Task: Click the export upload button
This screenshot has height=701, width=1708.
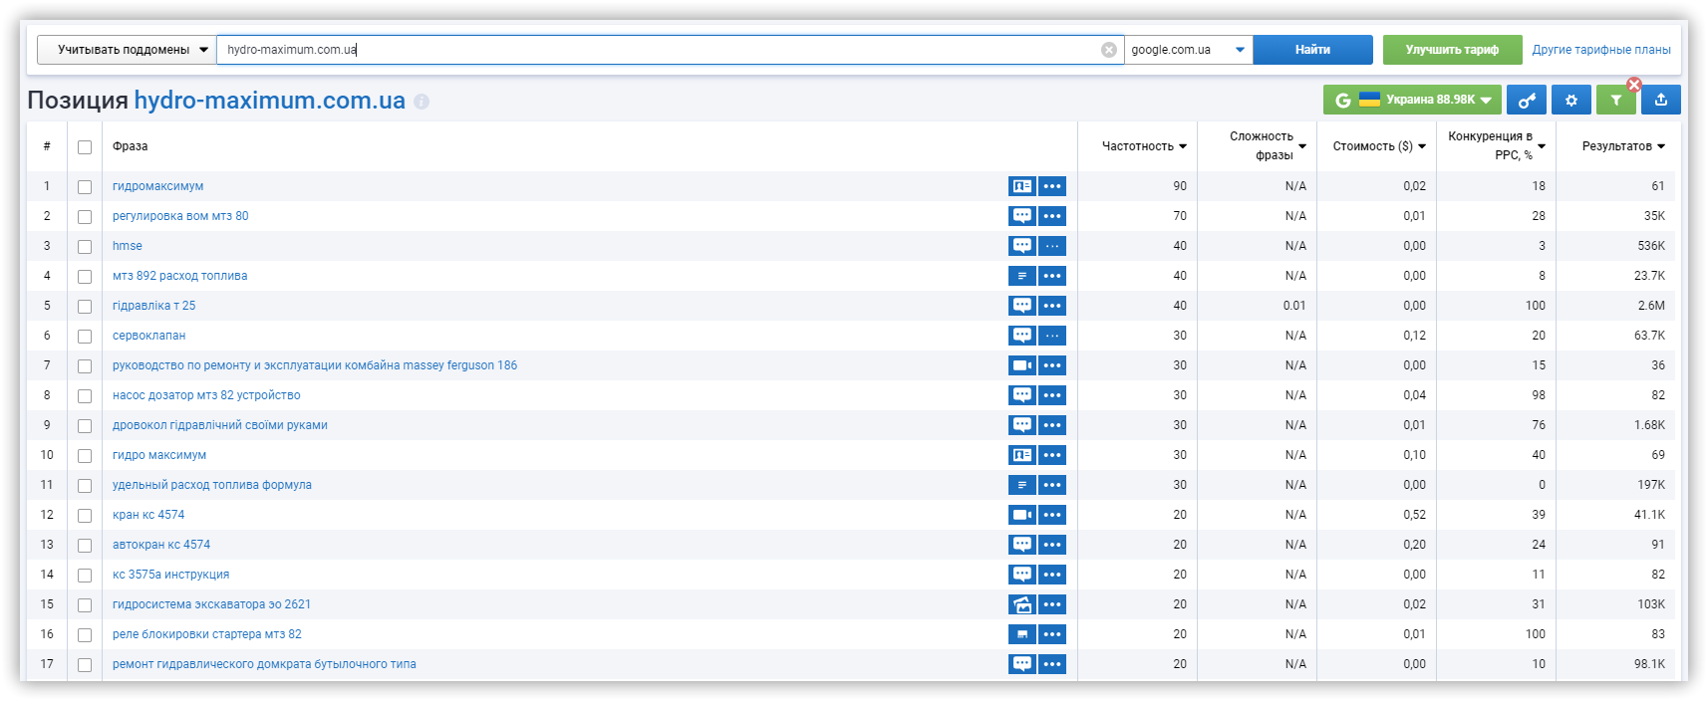Action: coord(1661,100)
